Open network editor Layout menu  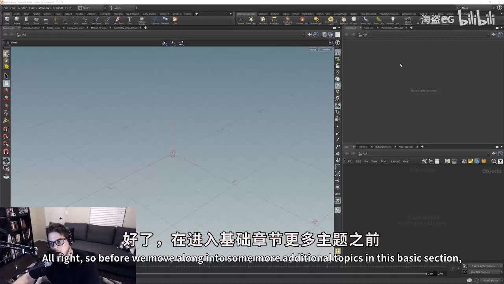[x=395, y=161]
